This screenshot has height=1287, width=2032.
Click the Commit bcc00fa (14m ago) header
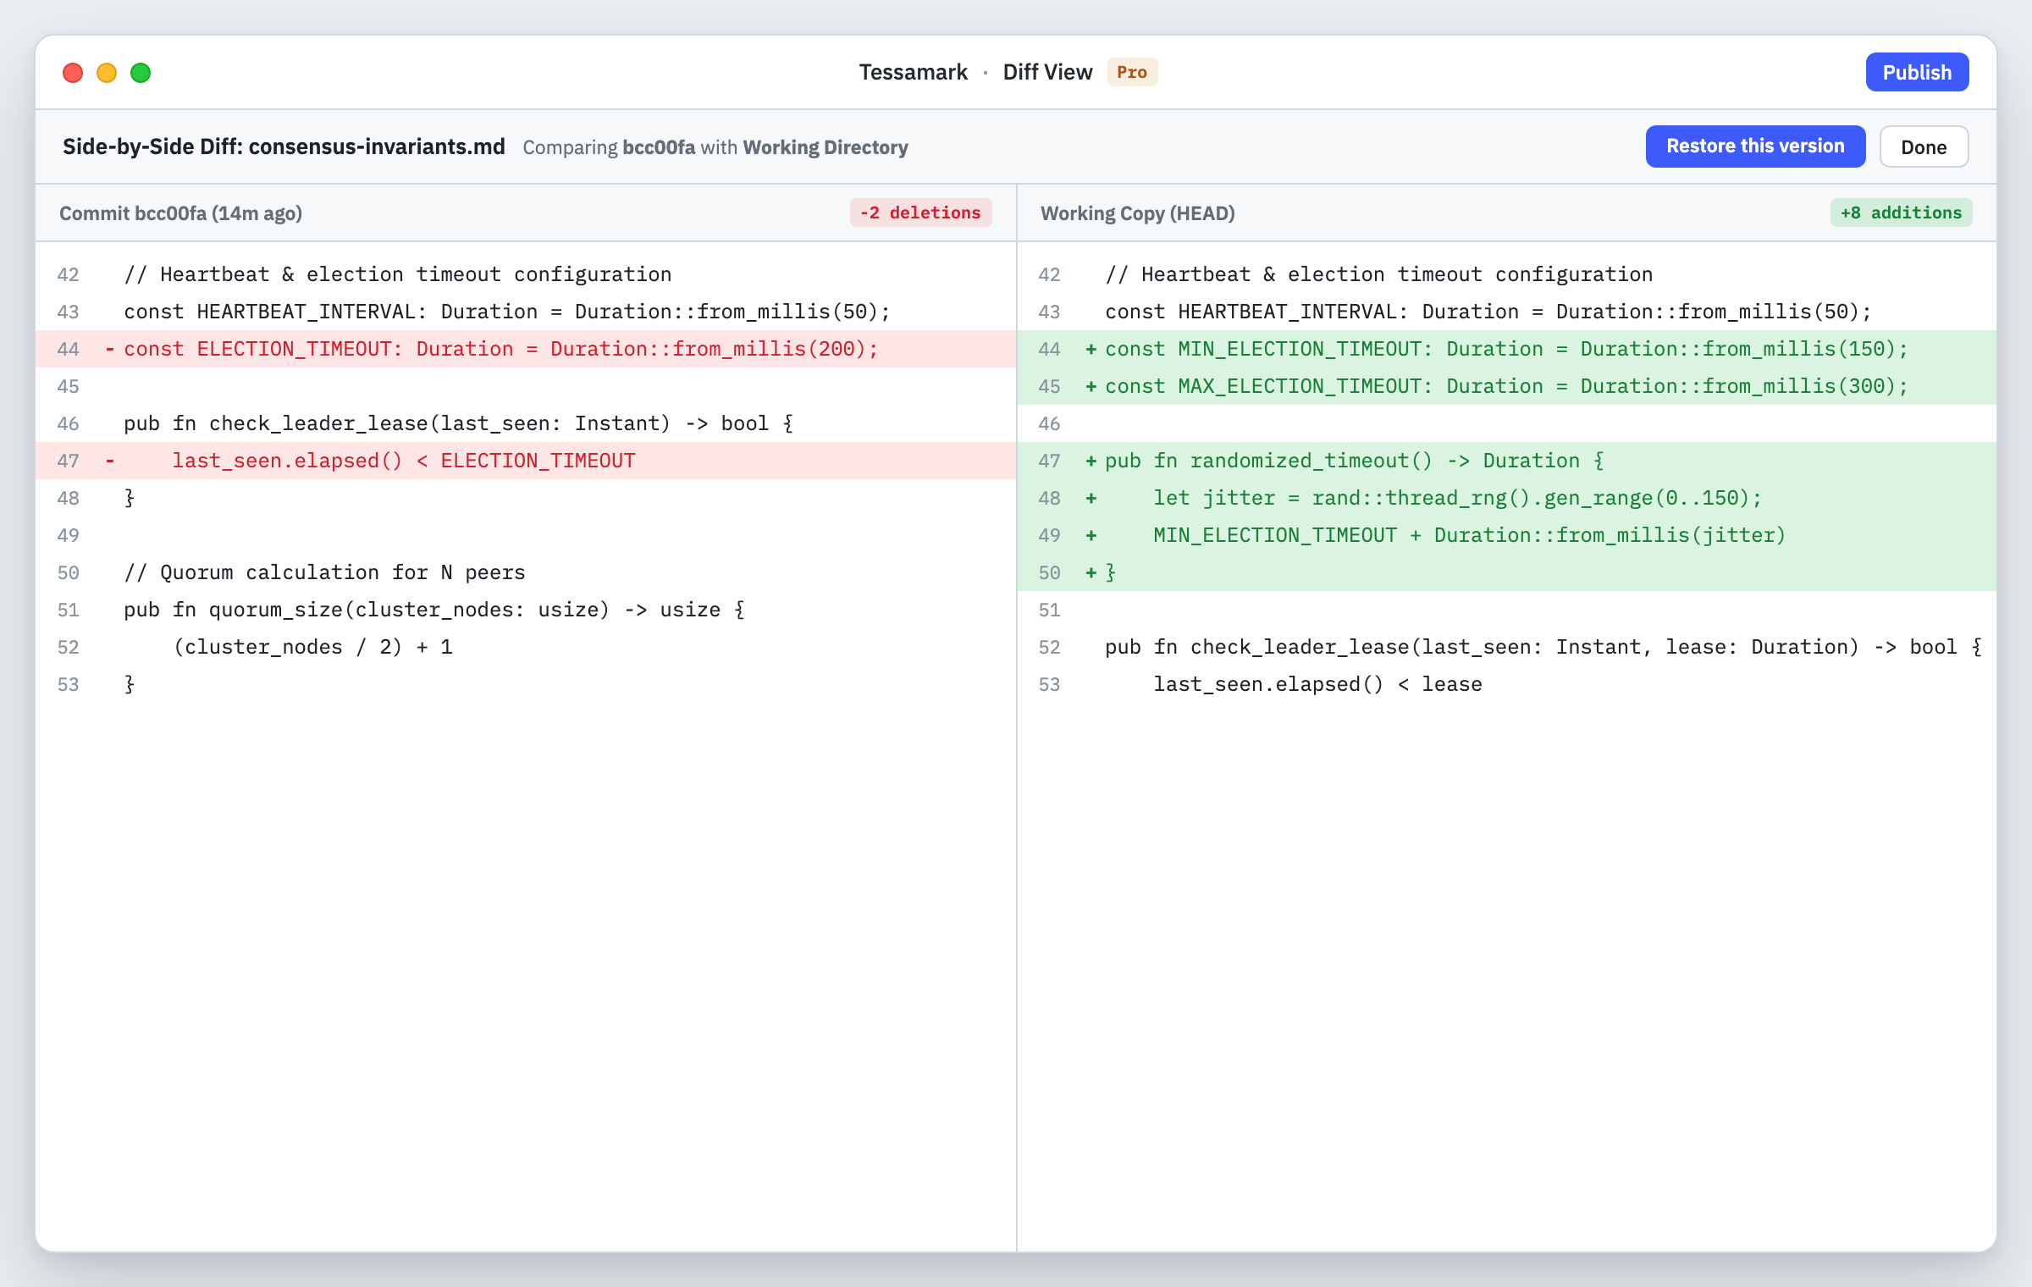(x=180, y=213)
